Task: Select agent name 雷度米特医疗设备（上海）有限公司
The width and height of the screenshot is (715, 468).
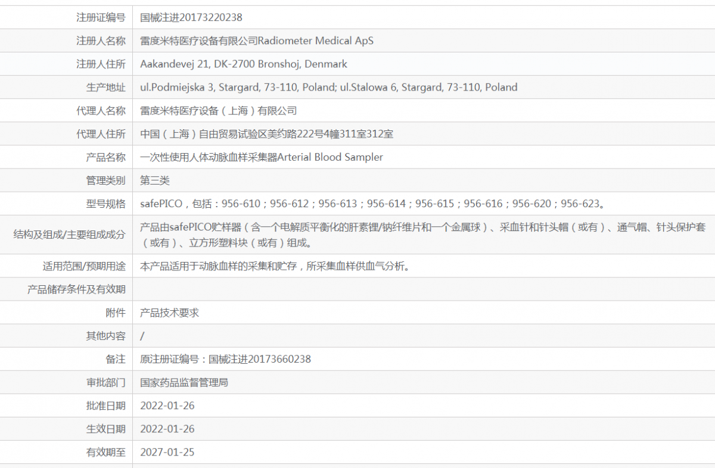Action: [219, 111]
